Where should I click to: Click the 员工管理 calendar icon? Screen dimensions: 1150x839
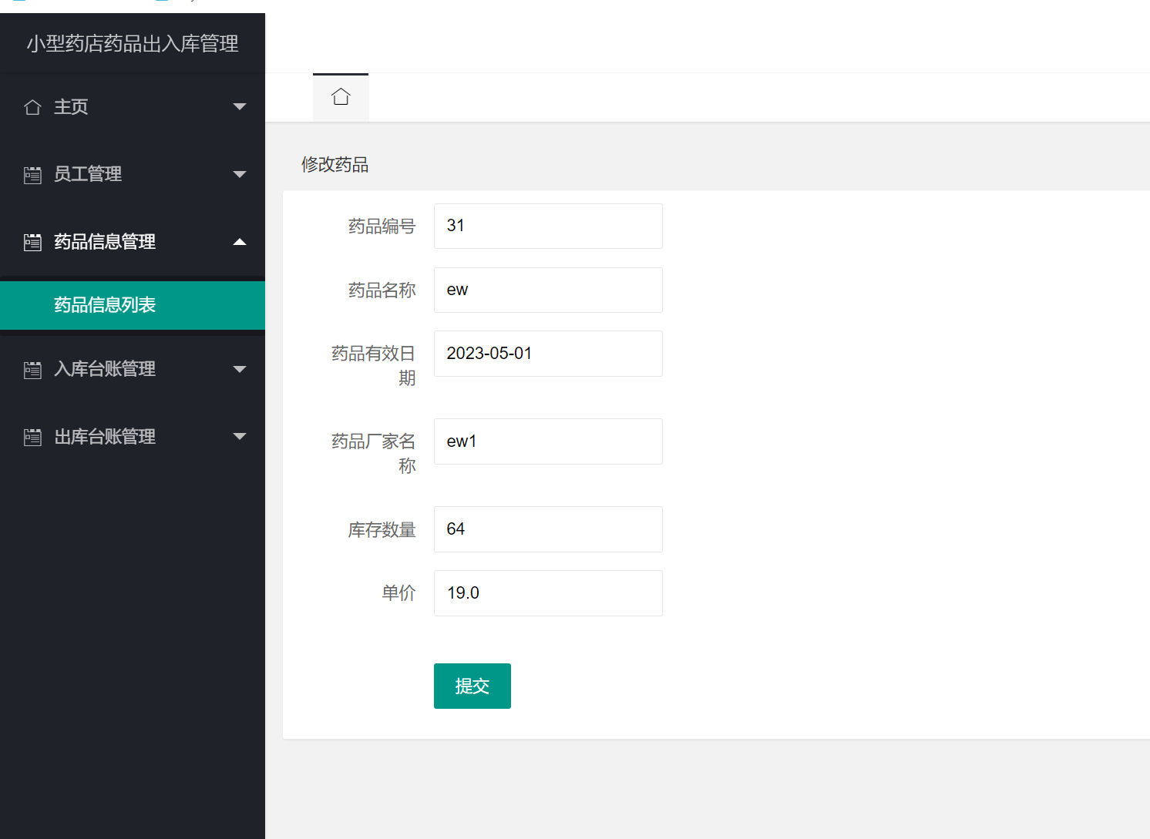click(32, 175)
